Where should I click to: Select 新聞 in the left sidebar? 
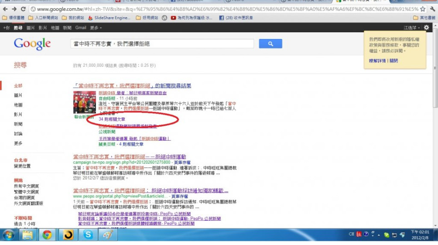point(18,124)
